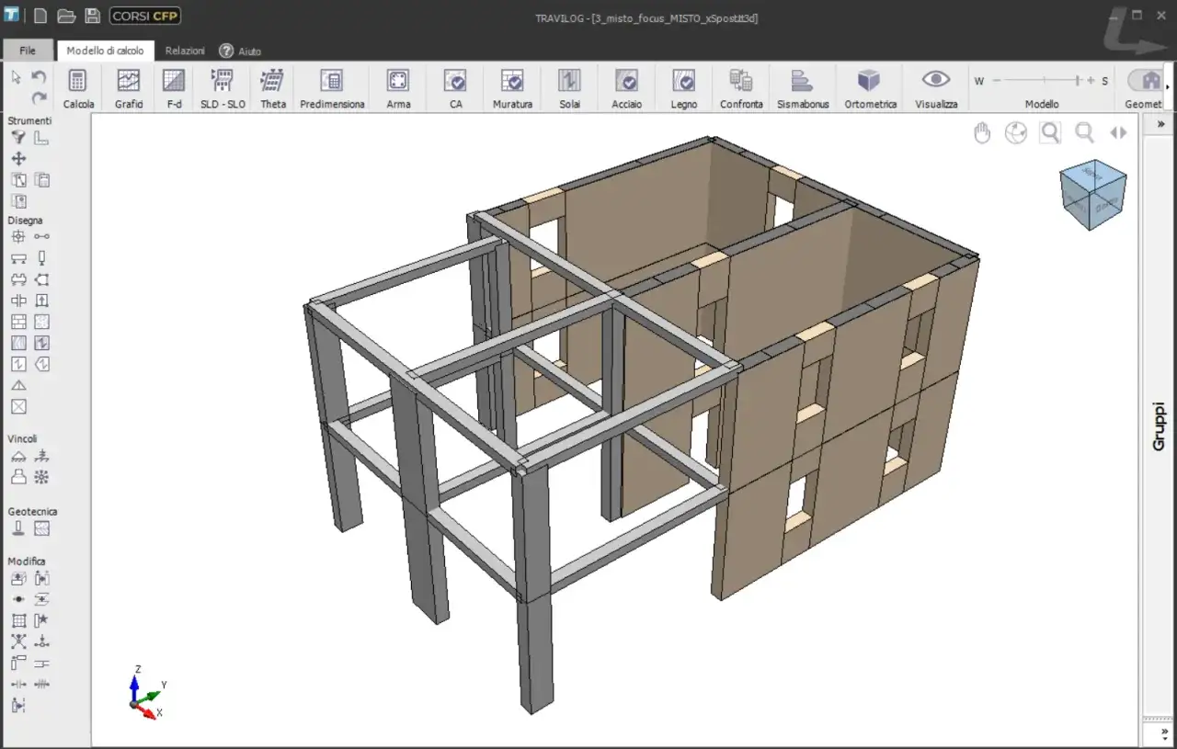Viewport: 1177px width, 749px height.
Task: Open the Visualizza eye options
Action: coord(936,89)
